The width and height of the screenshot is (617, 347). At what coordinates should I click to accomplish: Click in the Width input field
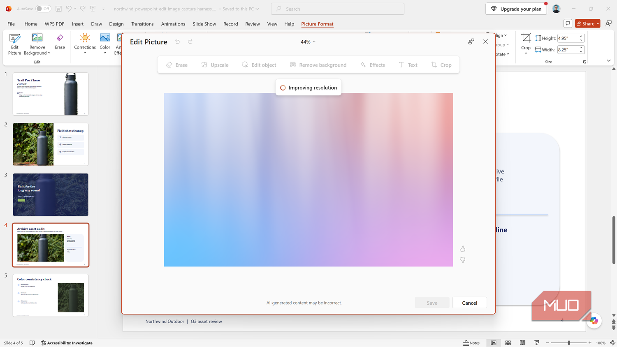568,50
